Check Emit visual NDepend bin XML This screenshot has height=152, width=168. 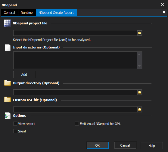pos(77,124)
